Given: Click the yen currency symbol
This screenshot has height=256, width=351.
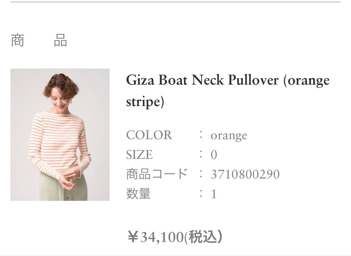Looking at the screenshot, I should (x=133, y=237).
